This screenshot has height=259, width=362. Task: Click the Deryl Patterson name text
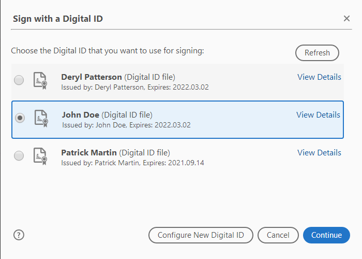pyautogui.click(x=91, y=77)
